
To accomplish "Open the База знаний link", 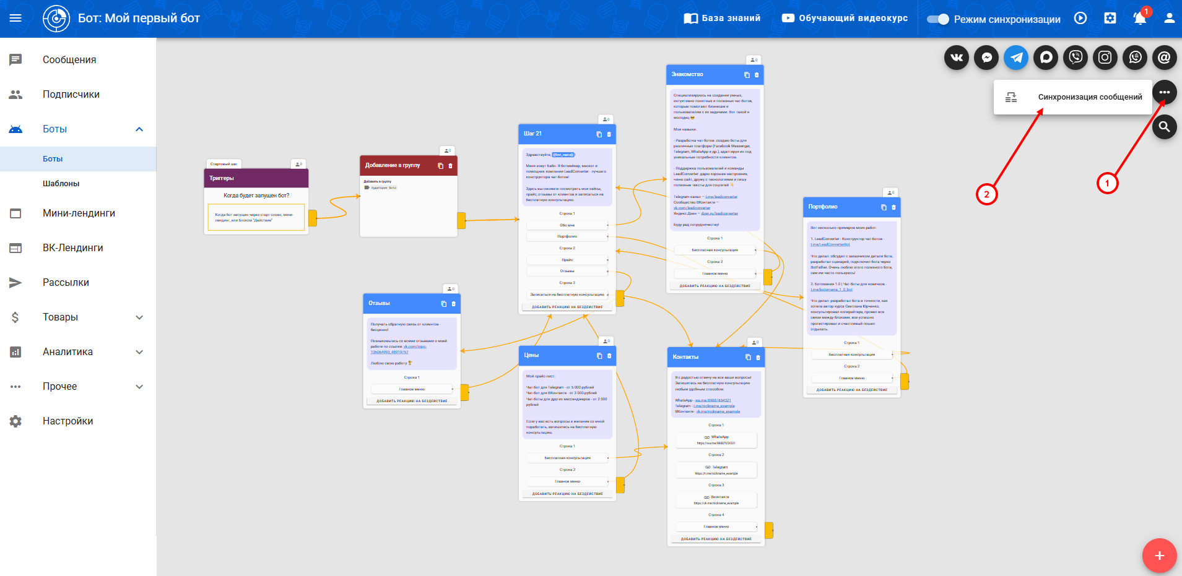I will click(x=722, y=19).
